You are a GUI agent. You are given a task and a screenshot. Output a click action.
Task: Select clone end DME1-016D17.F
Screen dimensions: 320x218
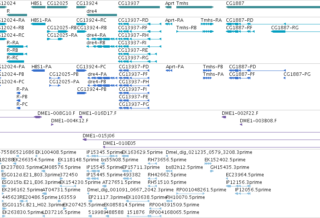click(x=80, y=117)
